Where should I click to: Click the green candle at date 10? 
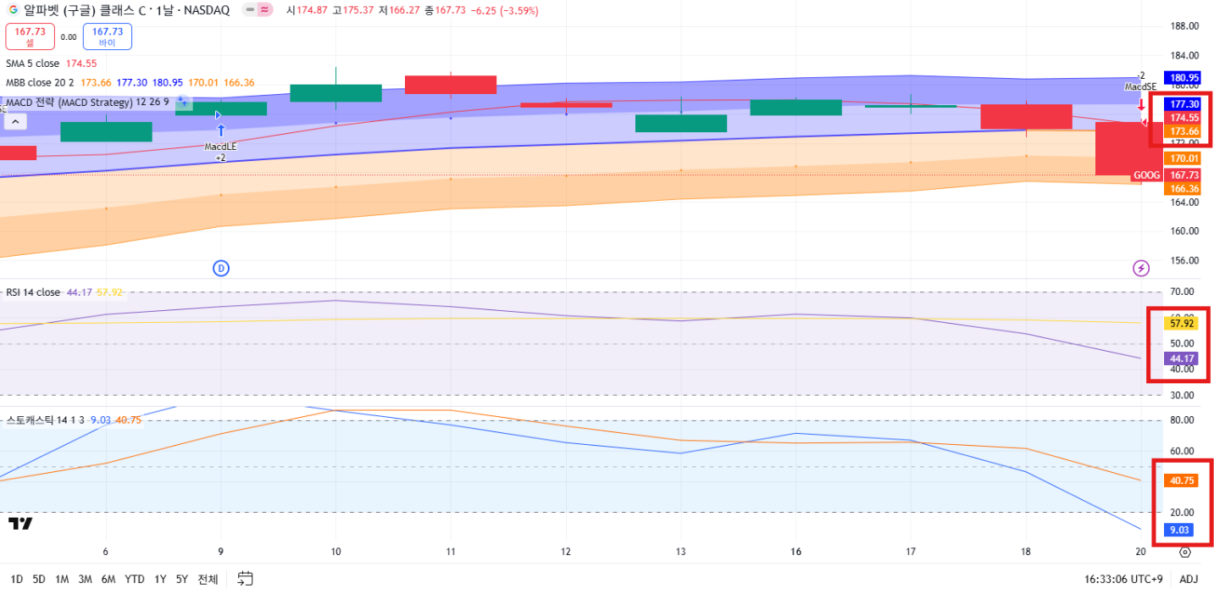click(x=335, y=93)
